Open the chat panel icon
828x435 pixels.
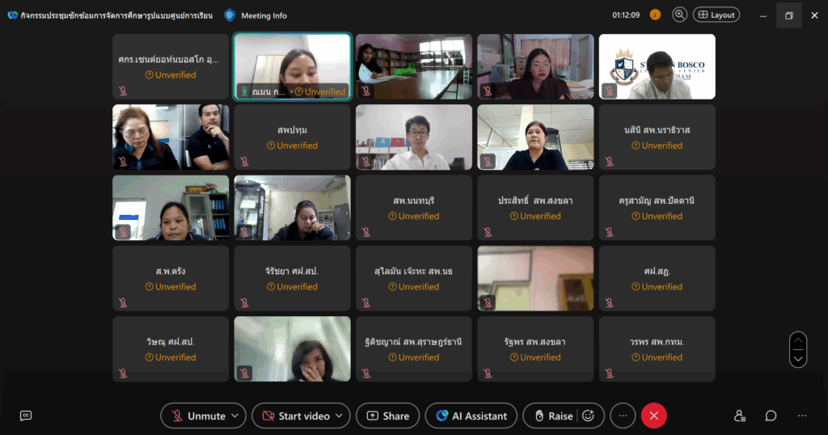(x=771, y=416)
